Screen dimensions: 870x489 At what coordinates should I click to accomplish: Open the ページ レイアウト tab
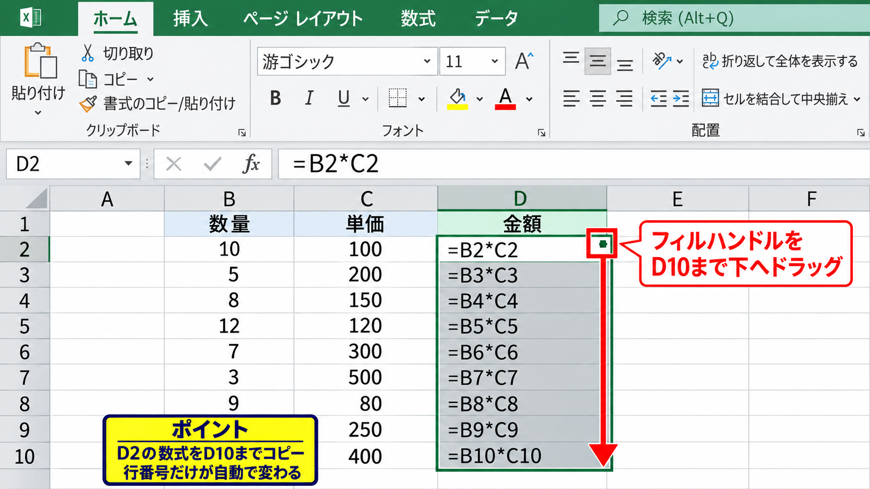coord(303,19)
